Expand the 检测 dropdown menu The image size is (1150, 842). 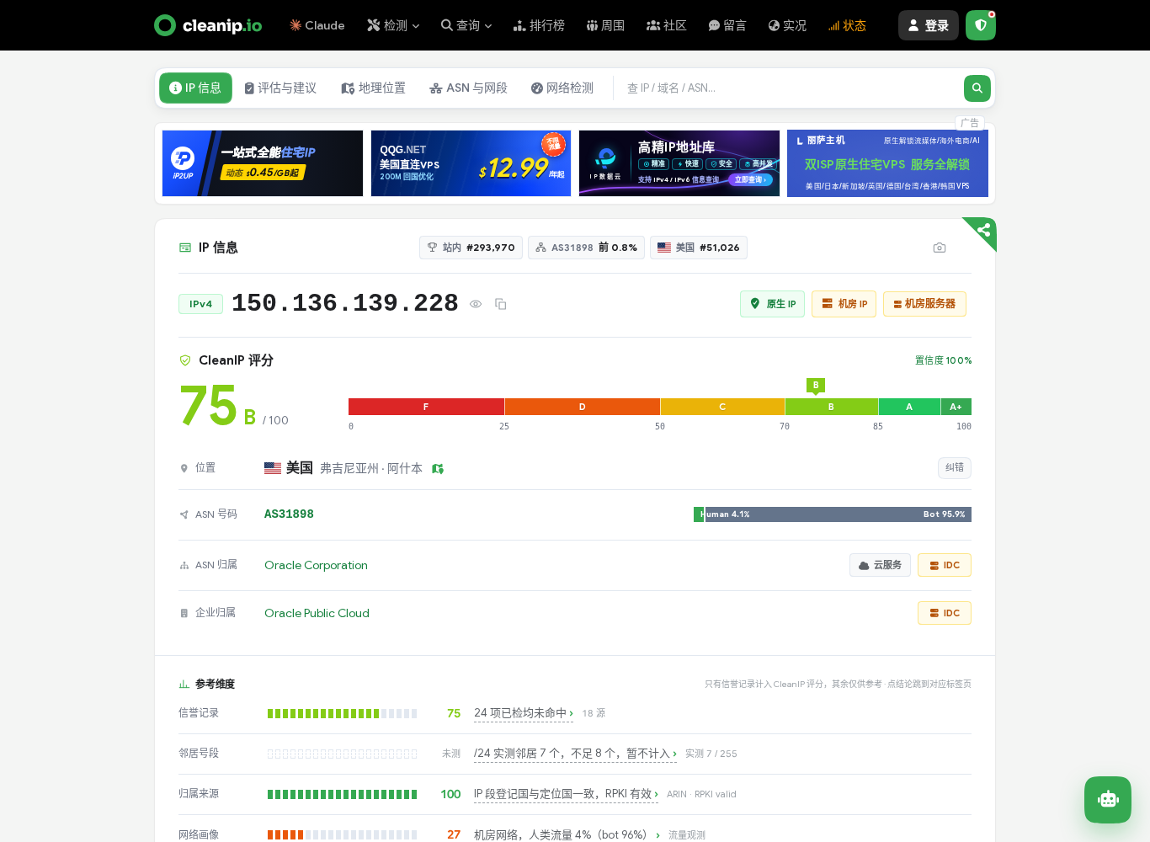[393, 25]
